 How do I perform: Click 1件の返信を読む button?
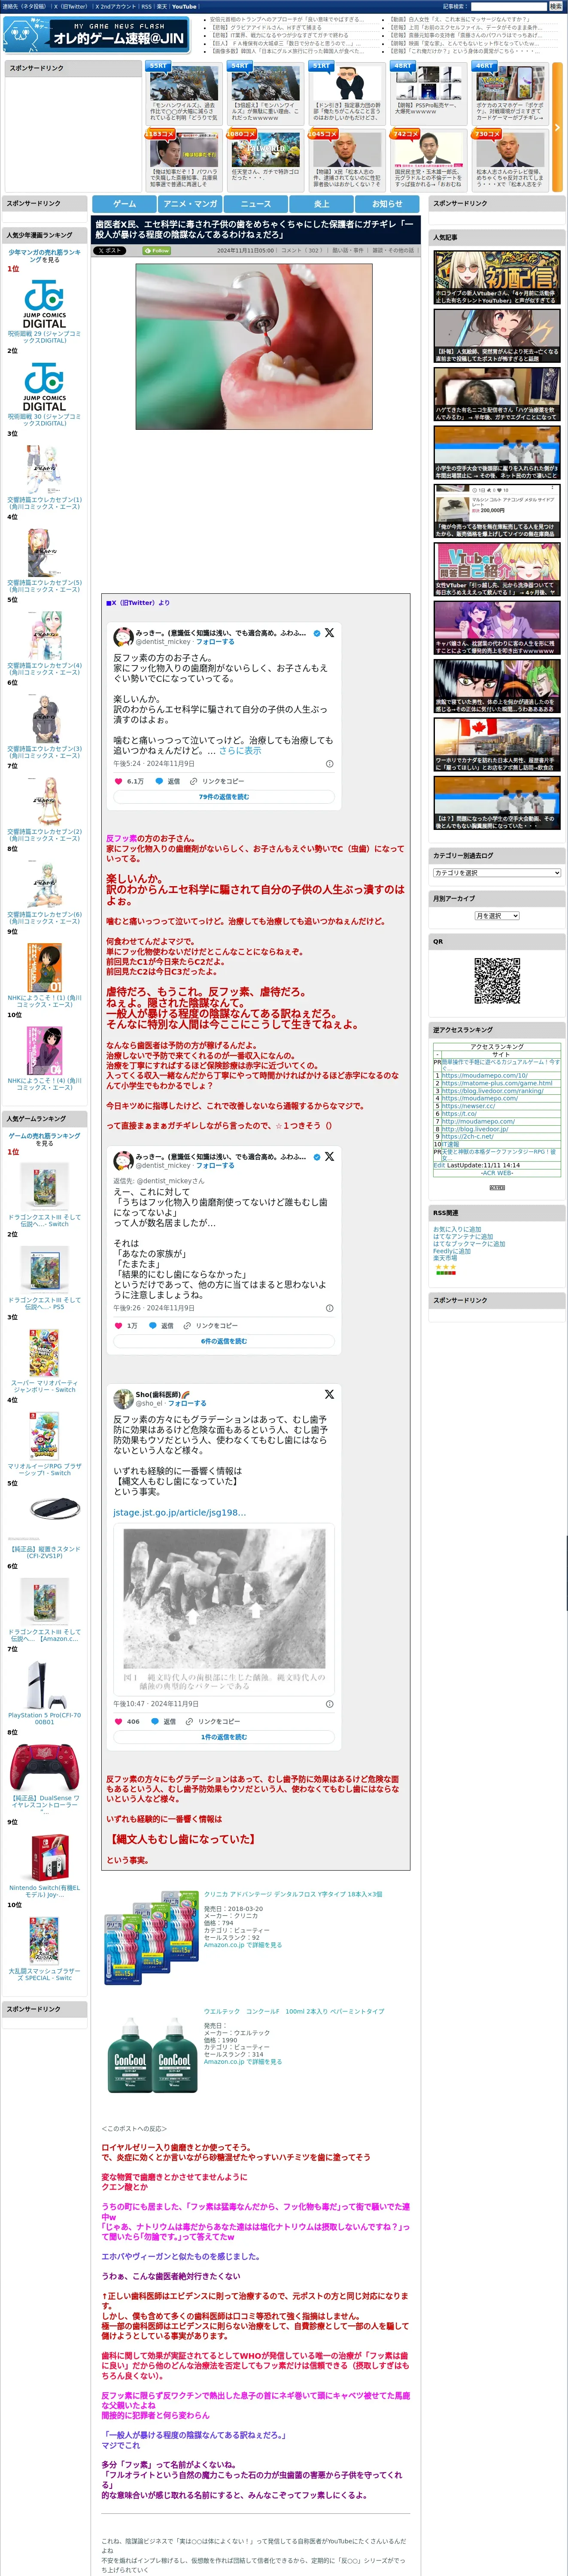click(224, 1737)
